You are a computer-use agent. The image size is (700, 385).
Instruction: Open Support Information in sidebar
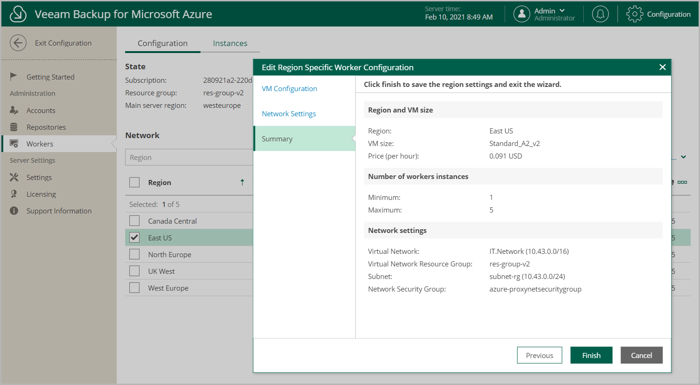[x=59, y=211]
